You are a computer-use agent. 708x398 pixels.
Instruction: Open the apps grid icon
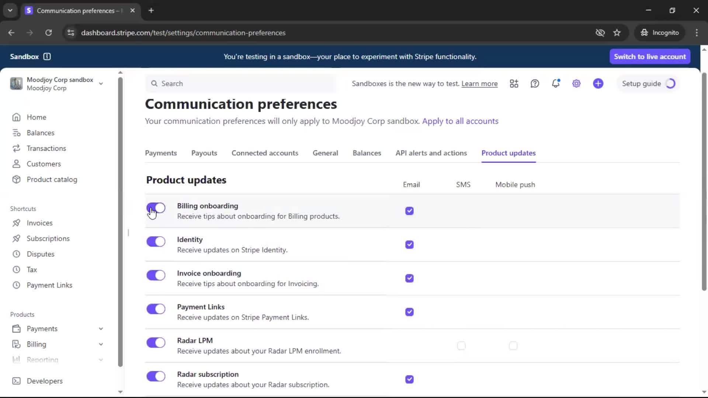pyautogui.click(x=514, y=84)
